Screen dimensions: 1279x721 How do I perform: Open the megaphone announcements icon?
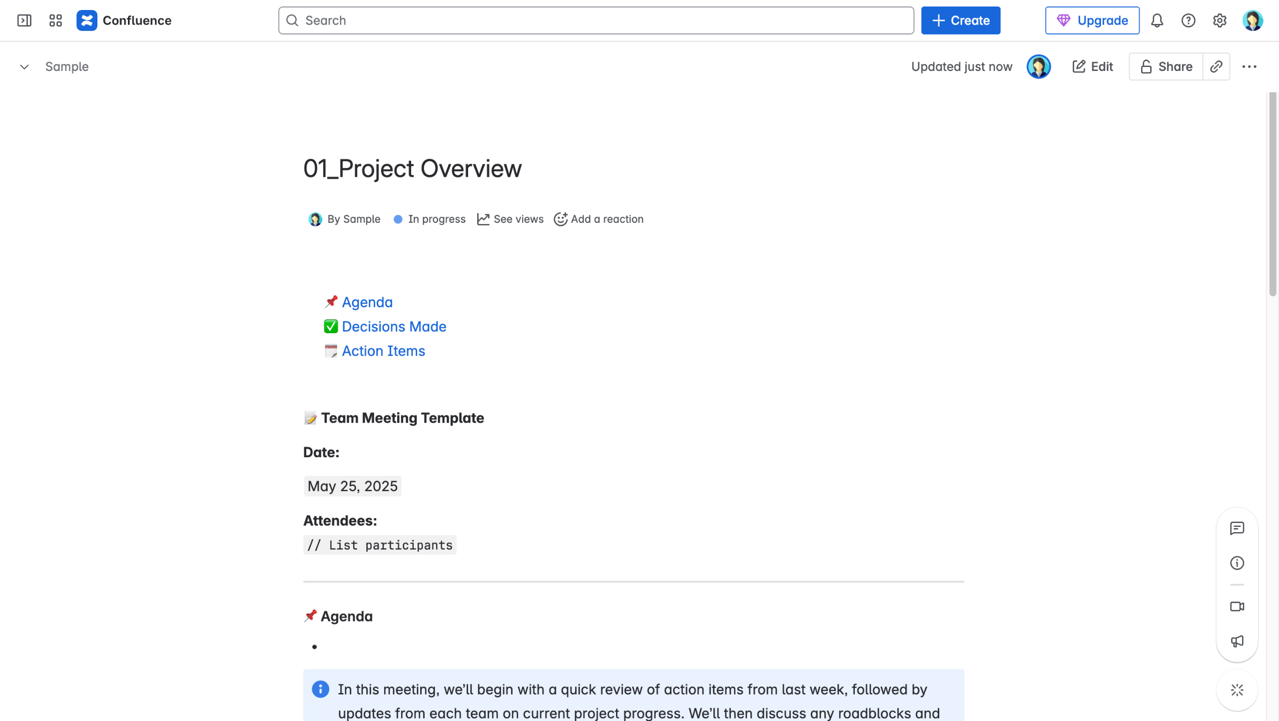click(1237, 641)
